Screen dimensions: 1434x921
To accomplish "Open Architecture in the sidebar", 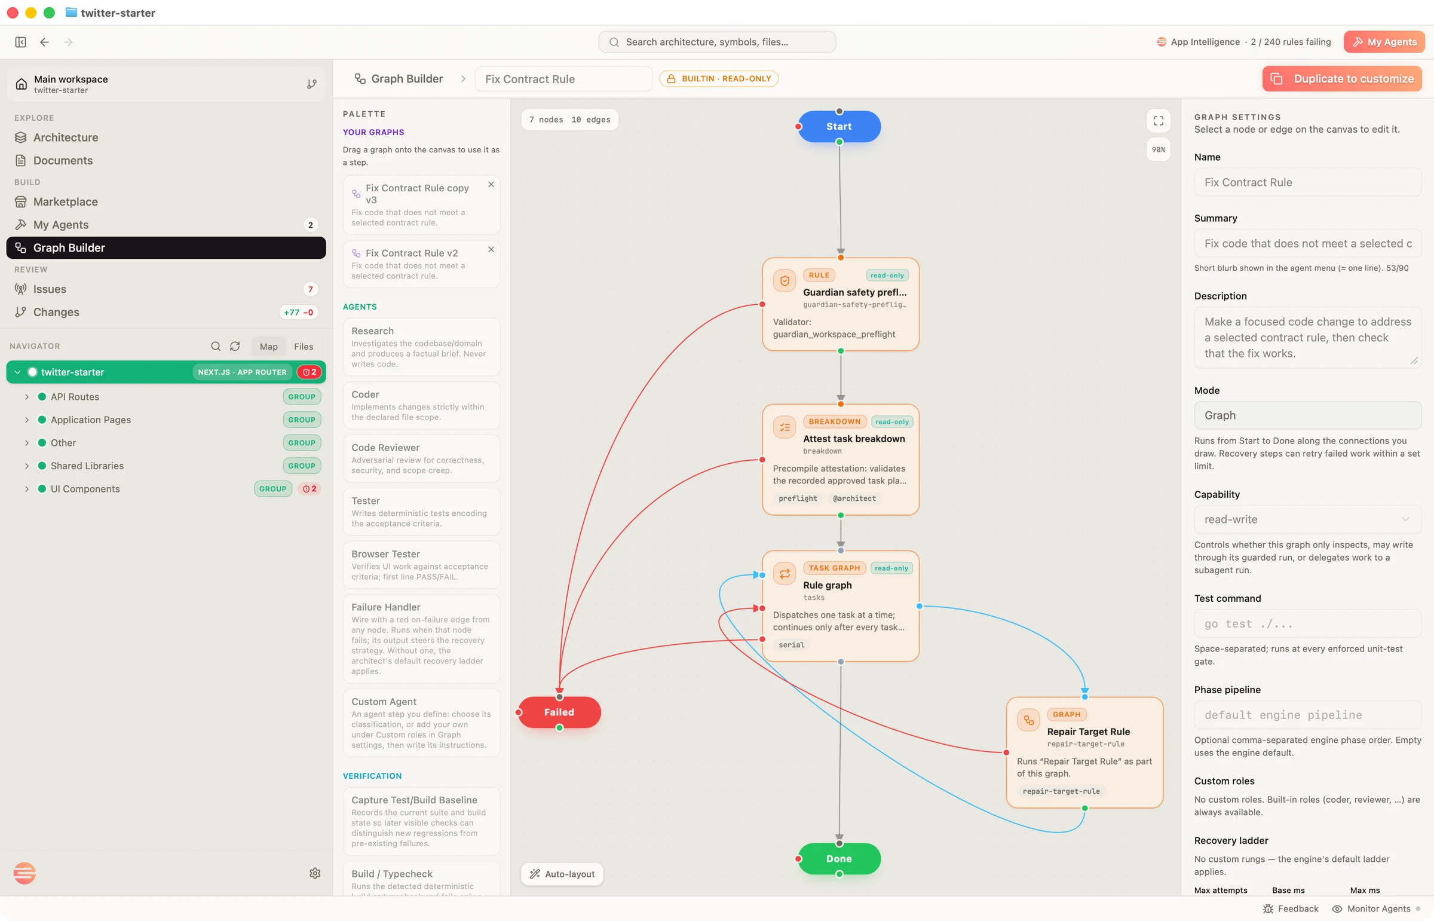I will 166,137.
